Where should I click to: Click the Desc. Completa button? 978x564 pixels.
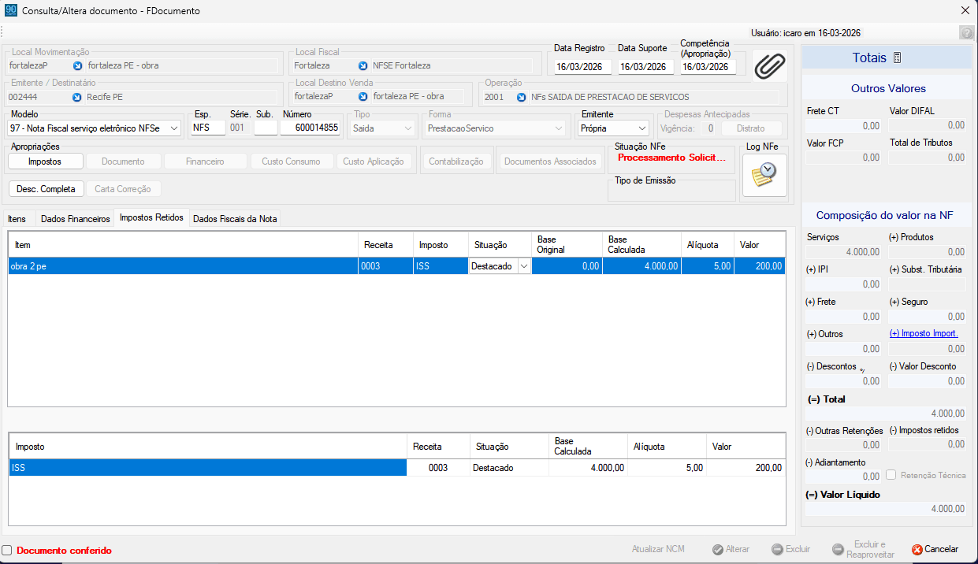point(46,189)
